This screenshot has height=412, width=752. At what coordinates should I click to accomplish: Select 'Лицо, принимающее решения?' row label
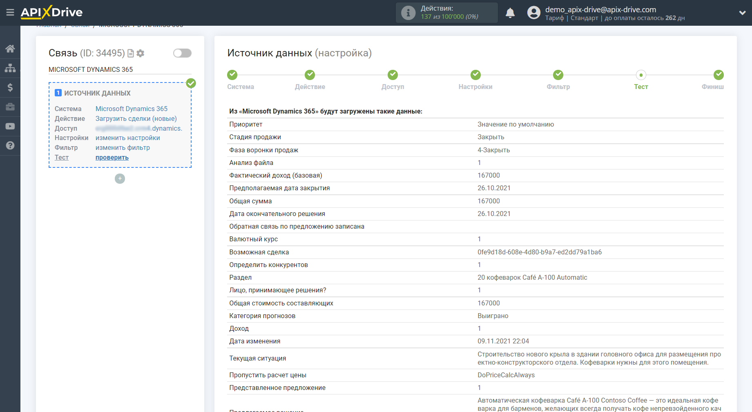click(278, 290)
